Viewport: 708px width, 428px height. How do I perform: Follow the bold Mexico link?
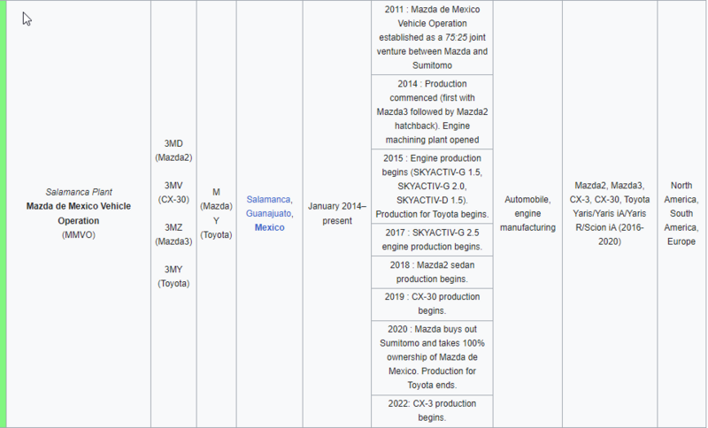tap(269, 227)
